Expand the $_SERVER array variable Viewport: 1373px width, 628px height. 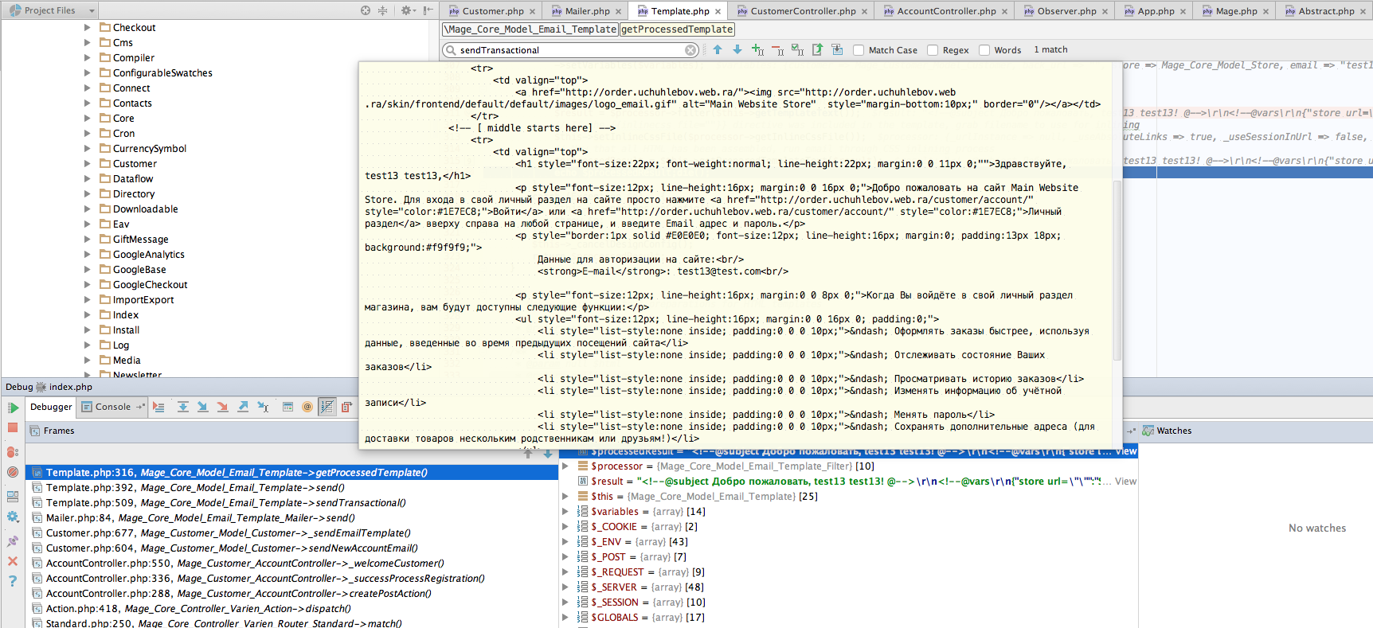pyautogui.click(x=565, y=587)
